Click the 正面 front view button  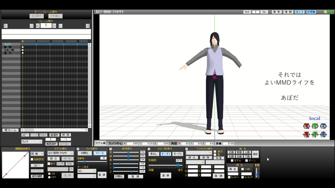coord(231,152)
